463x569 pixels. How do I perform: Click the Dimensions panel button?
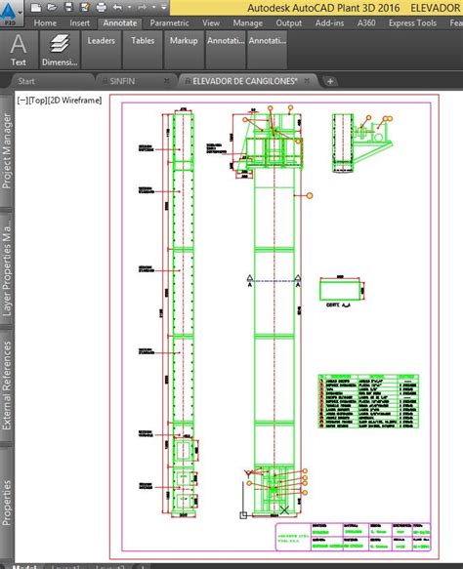(x=60, y=50)
